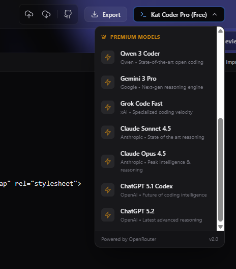
Task: Click the "Powered by OpenRouter" footer text
Action: pos(129,239)
